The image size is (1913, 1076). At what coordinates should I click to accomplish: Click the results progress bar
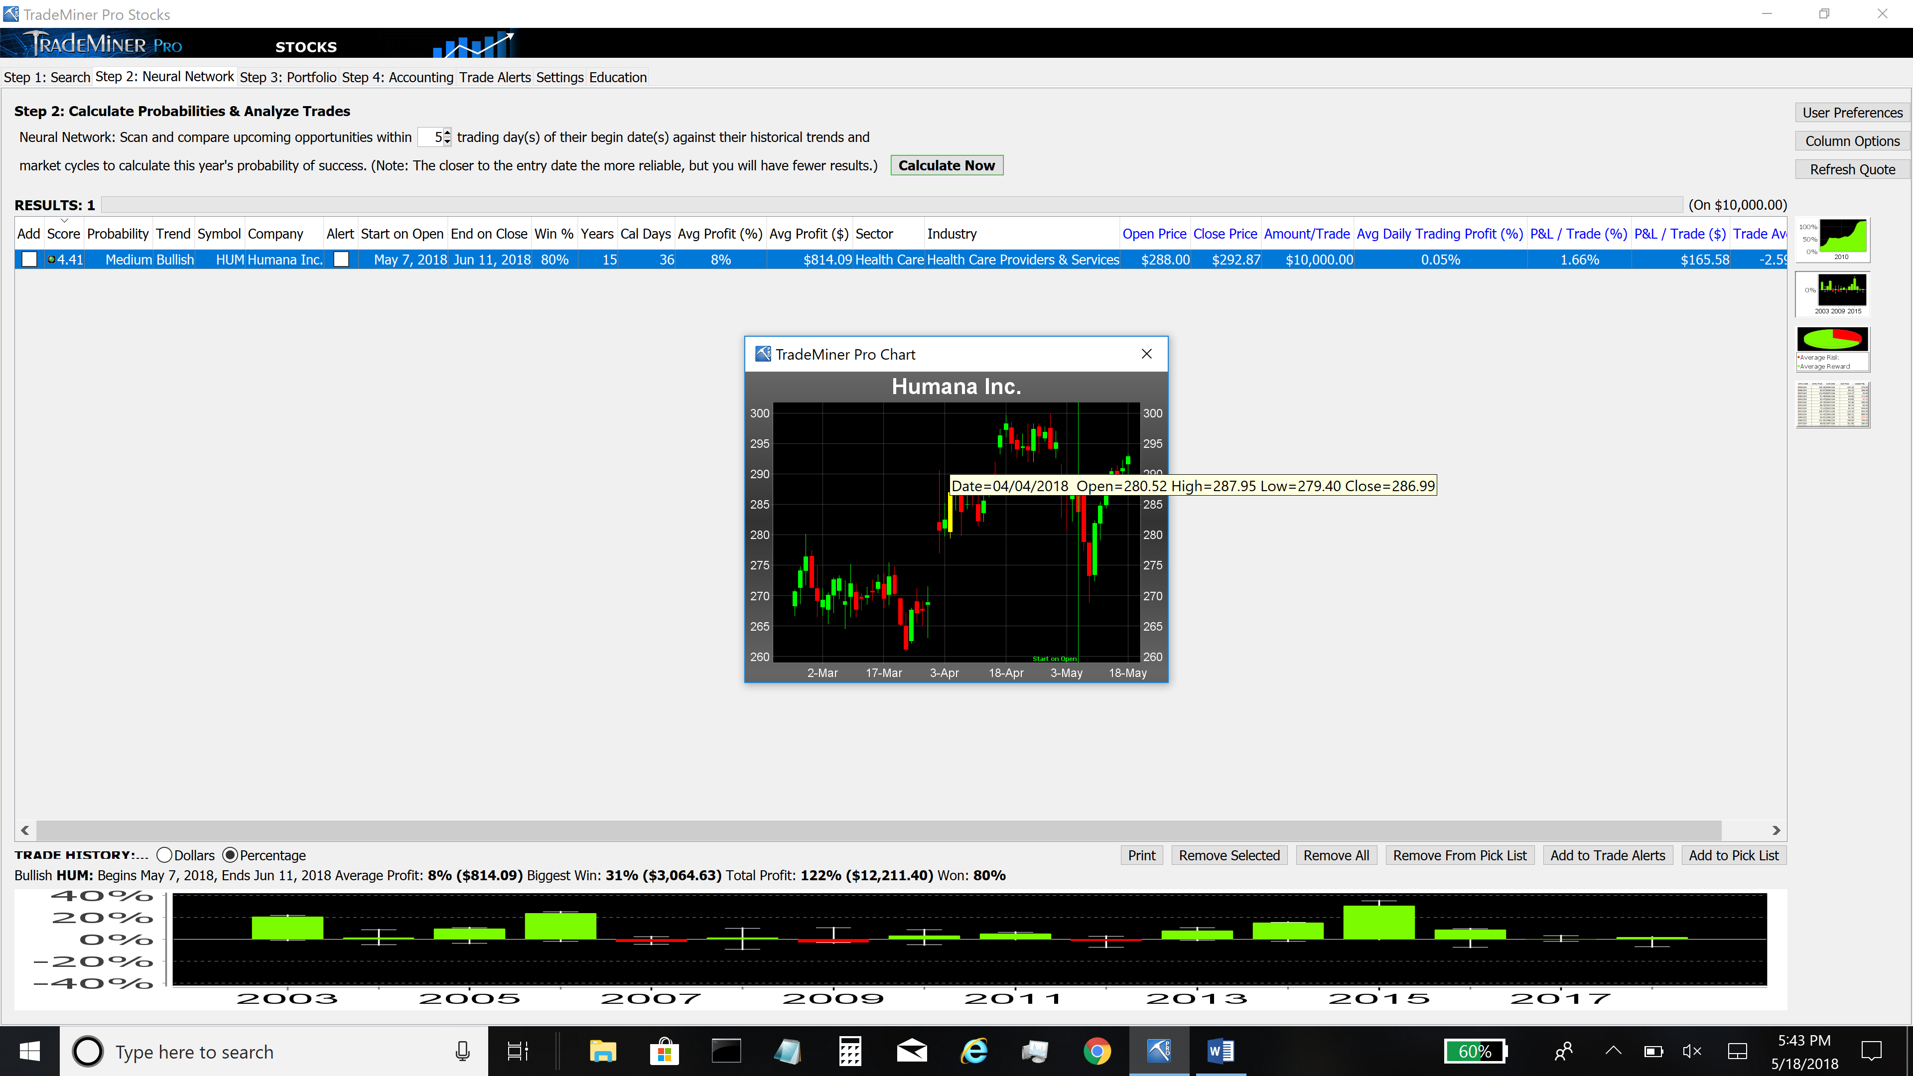[892, 205]
